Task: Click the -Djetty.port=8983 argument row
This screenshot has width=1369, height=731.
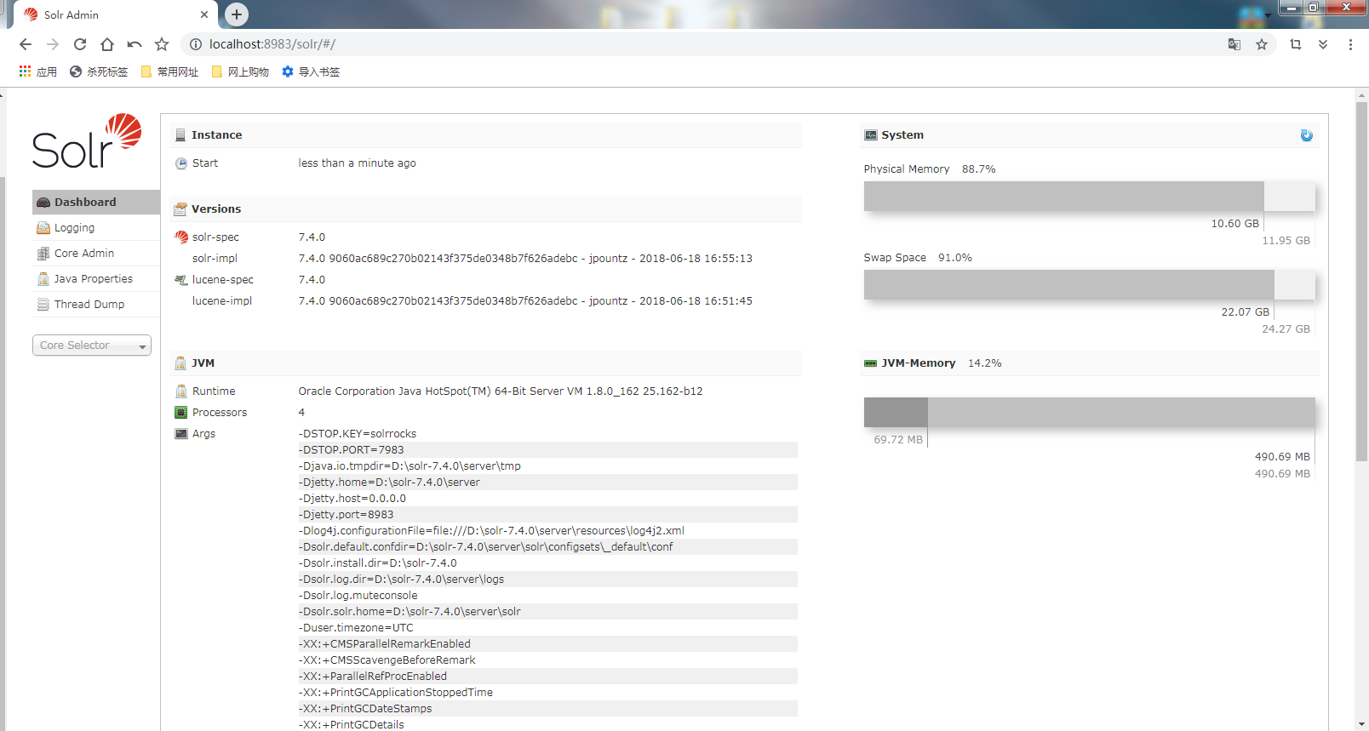Action: click(547, 515)
